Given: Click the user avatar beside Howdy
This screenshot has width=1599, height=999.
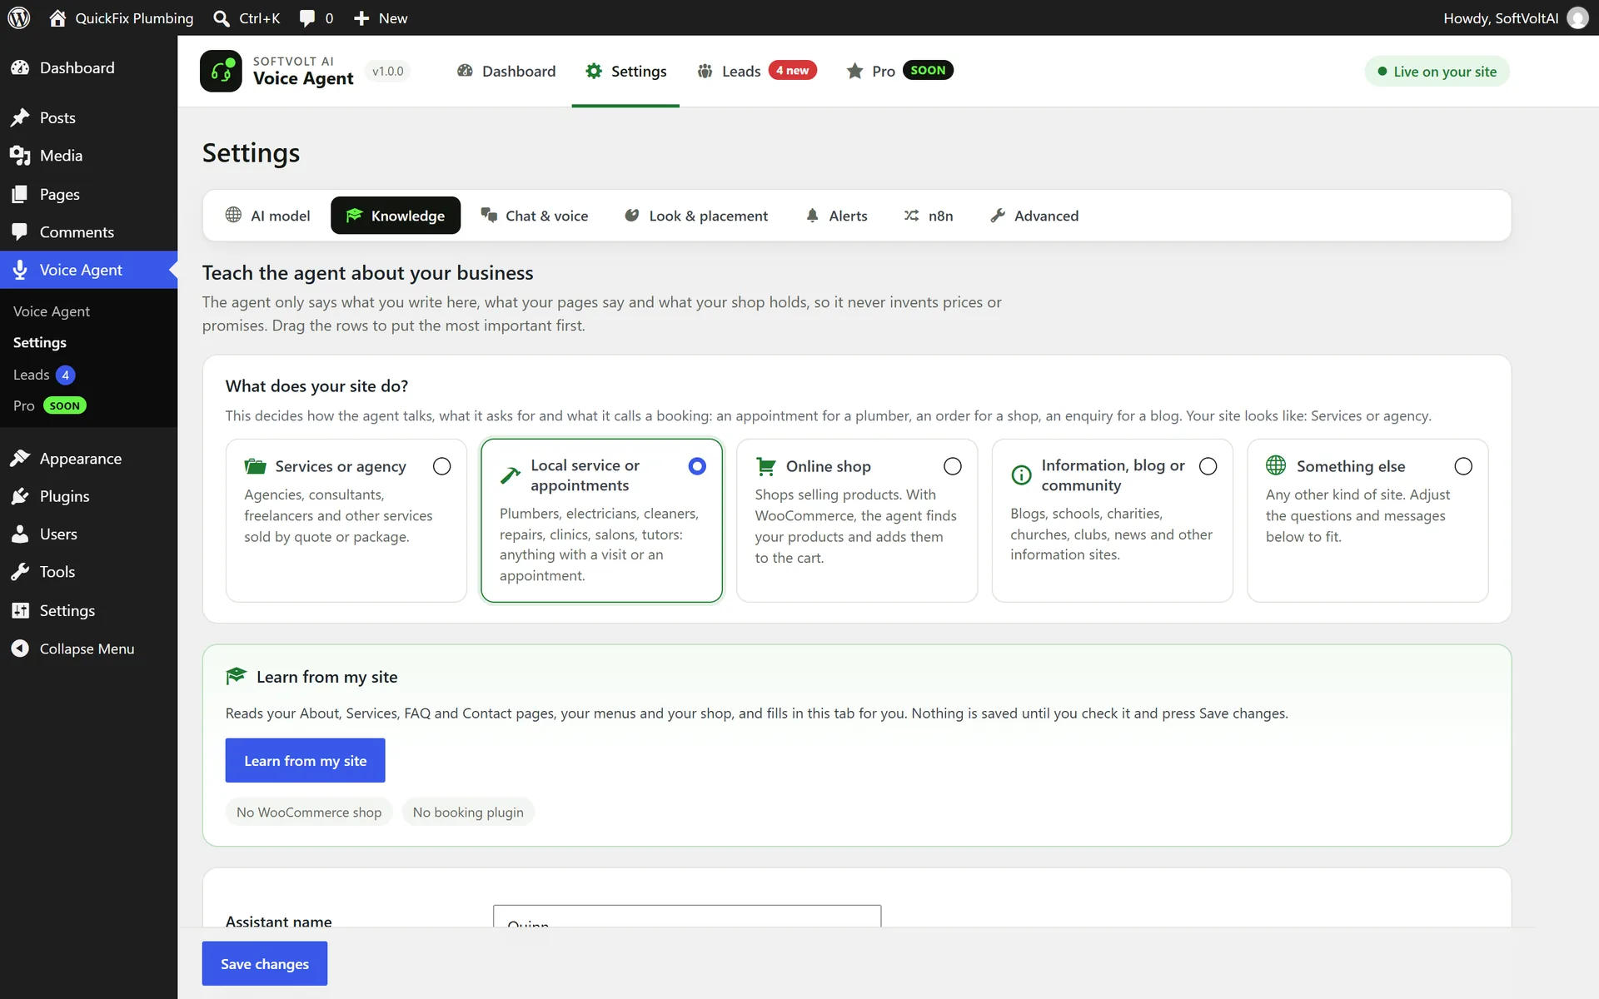Looking at the screenshot, I should 1577,18.
